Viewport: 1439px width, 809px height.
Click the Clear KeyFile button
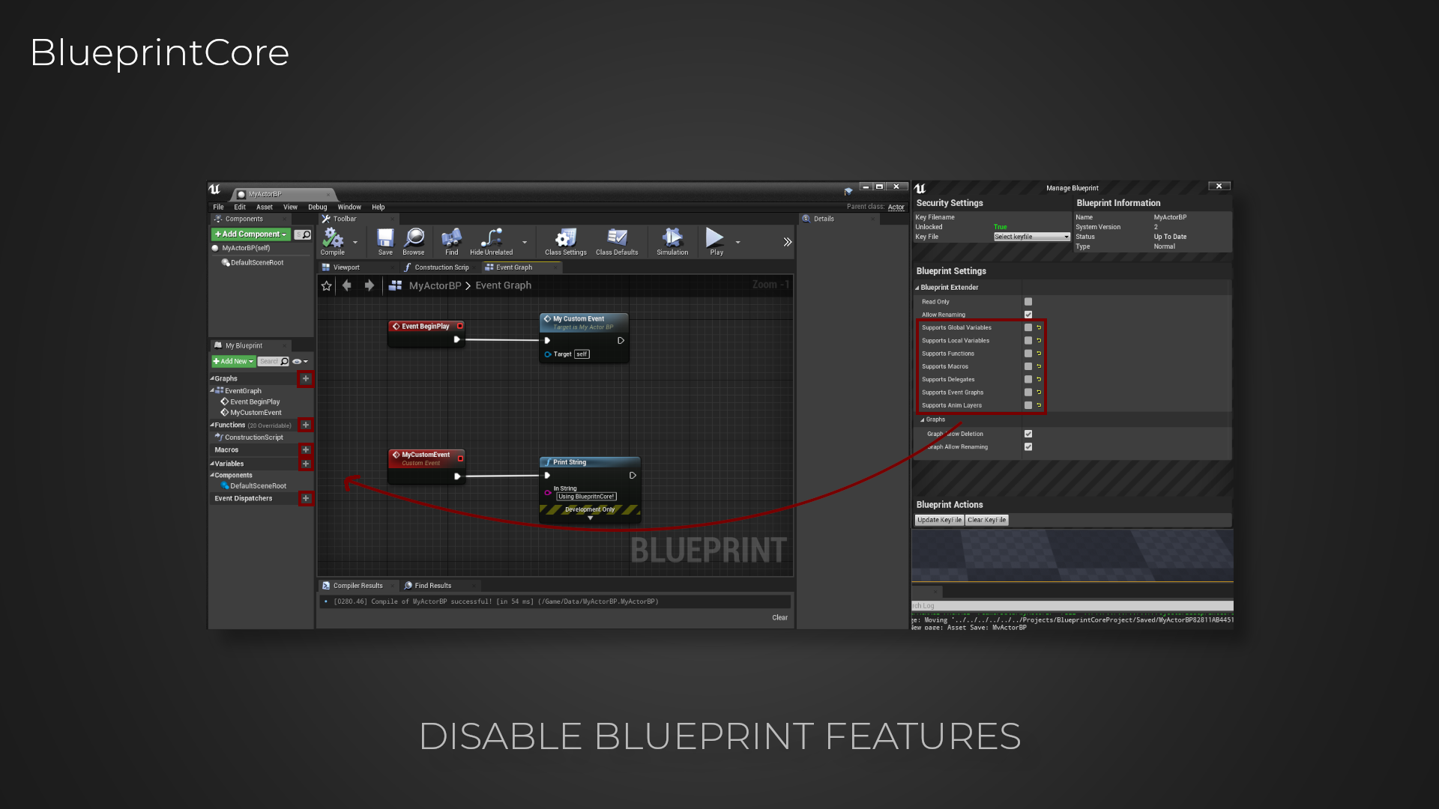(x=986, y=520)
